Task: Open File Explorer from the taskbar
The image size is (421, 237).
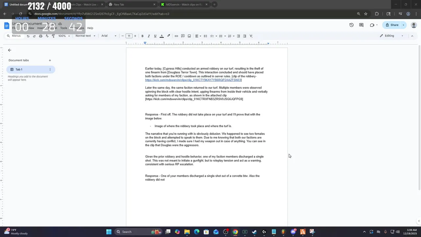Action: coord(187,232)
